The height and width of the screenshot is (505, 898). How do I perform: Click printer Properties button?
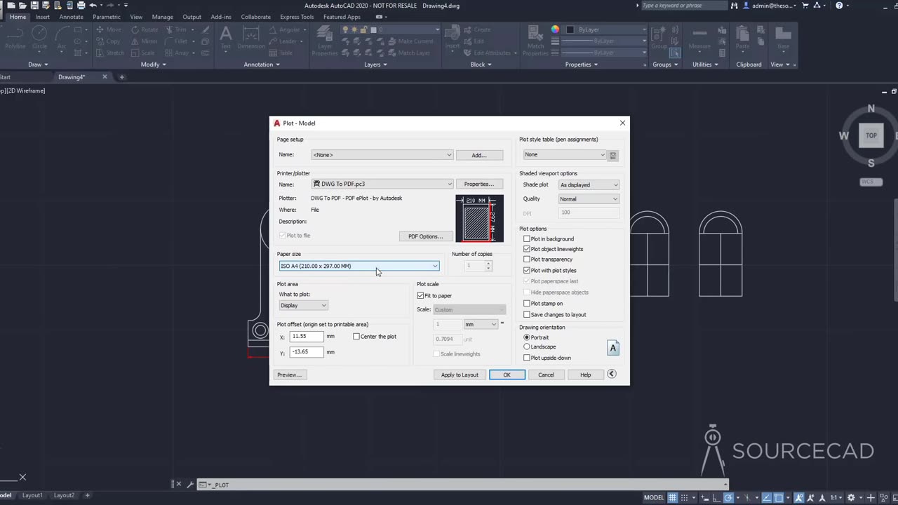click(x=479, y=184)
